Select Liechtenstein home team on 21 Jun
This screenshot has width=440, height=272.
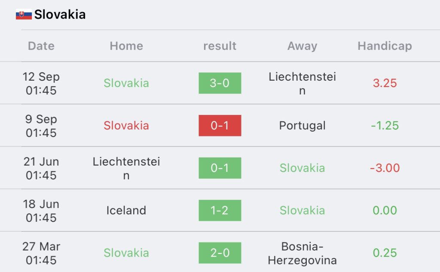point(126,168)
